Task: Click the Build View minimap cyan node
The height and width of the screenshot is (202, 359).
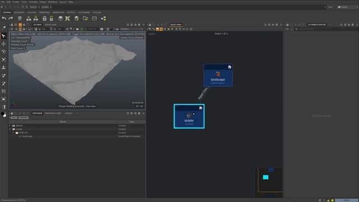Action: point(265,177)
